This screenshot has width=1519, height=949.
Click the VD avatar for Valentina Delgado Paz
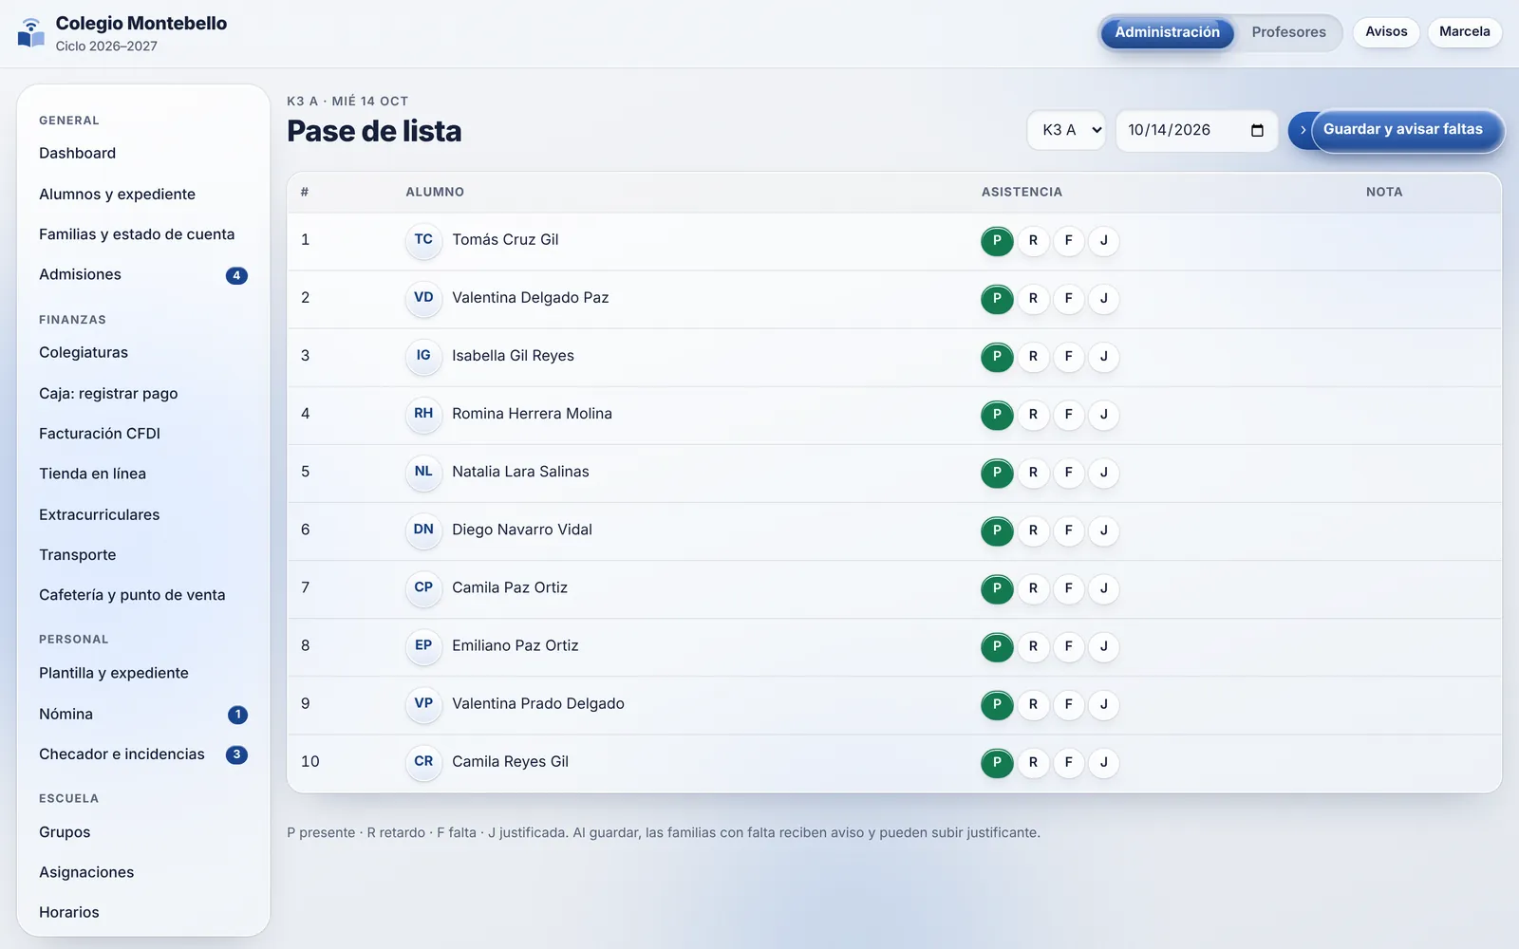[x=423, y=298]
